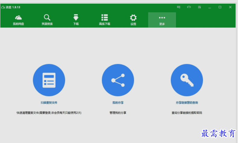Viewport: 238px width, 143px height.
Task: Click the feedback message icon in title bar
Action: (x=179, y=7)
